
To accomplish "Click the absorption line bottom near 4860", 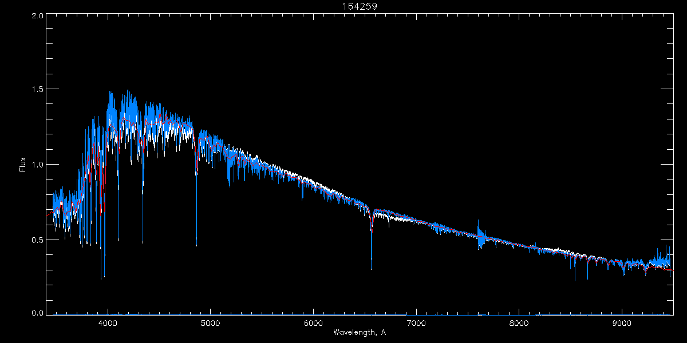I will (x=196, y=244).
